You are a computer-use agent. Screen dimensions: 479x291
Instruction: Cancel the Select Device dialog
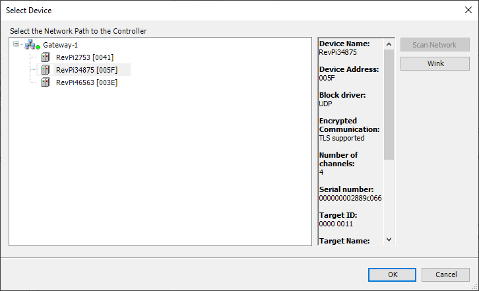click(x=445, y=275)
